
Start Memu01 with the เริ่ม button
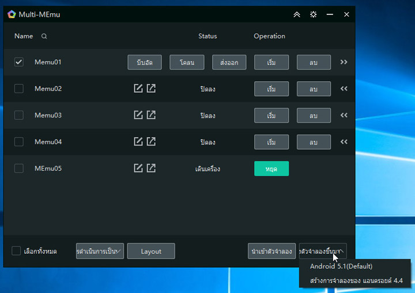pos(271,62)
